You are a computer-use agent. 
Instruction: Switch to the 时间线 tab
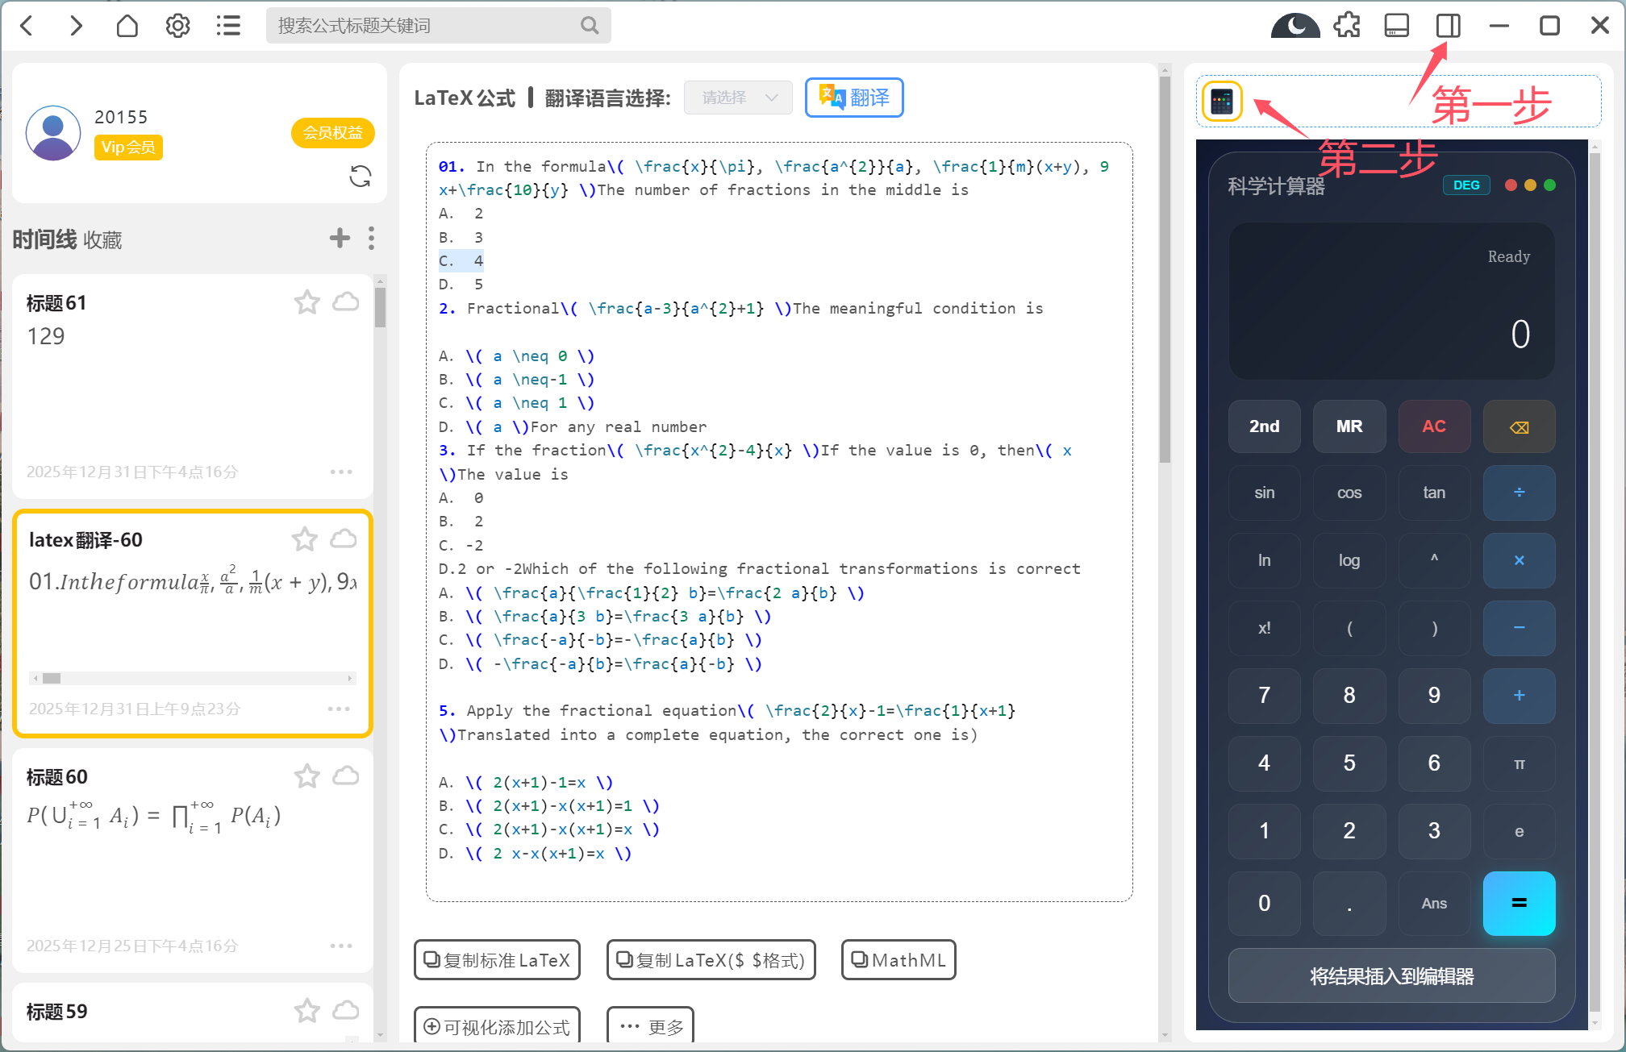[x=44, y=240]
